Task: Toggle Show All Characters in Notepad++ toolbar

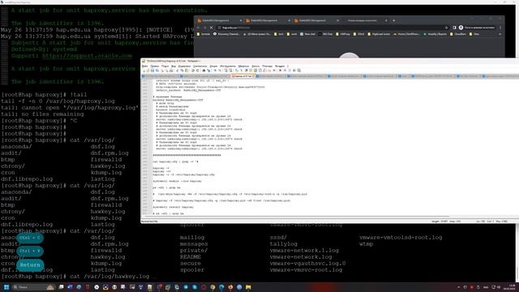Action: (242, 71)
